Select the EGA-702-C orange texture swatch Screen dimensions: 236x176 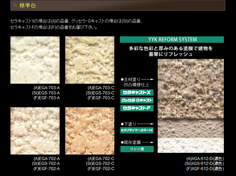pyautogui.click(x=90, y=131)
